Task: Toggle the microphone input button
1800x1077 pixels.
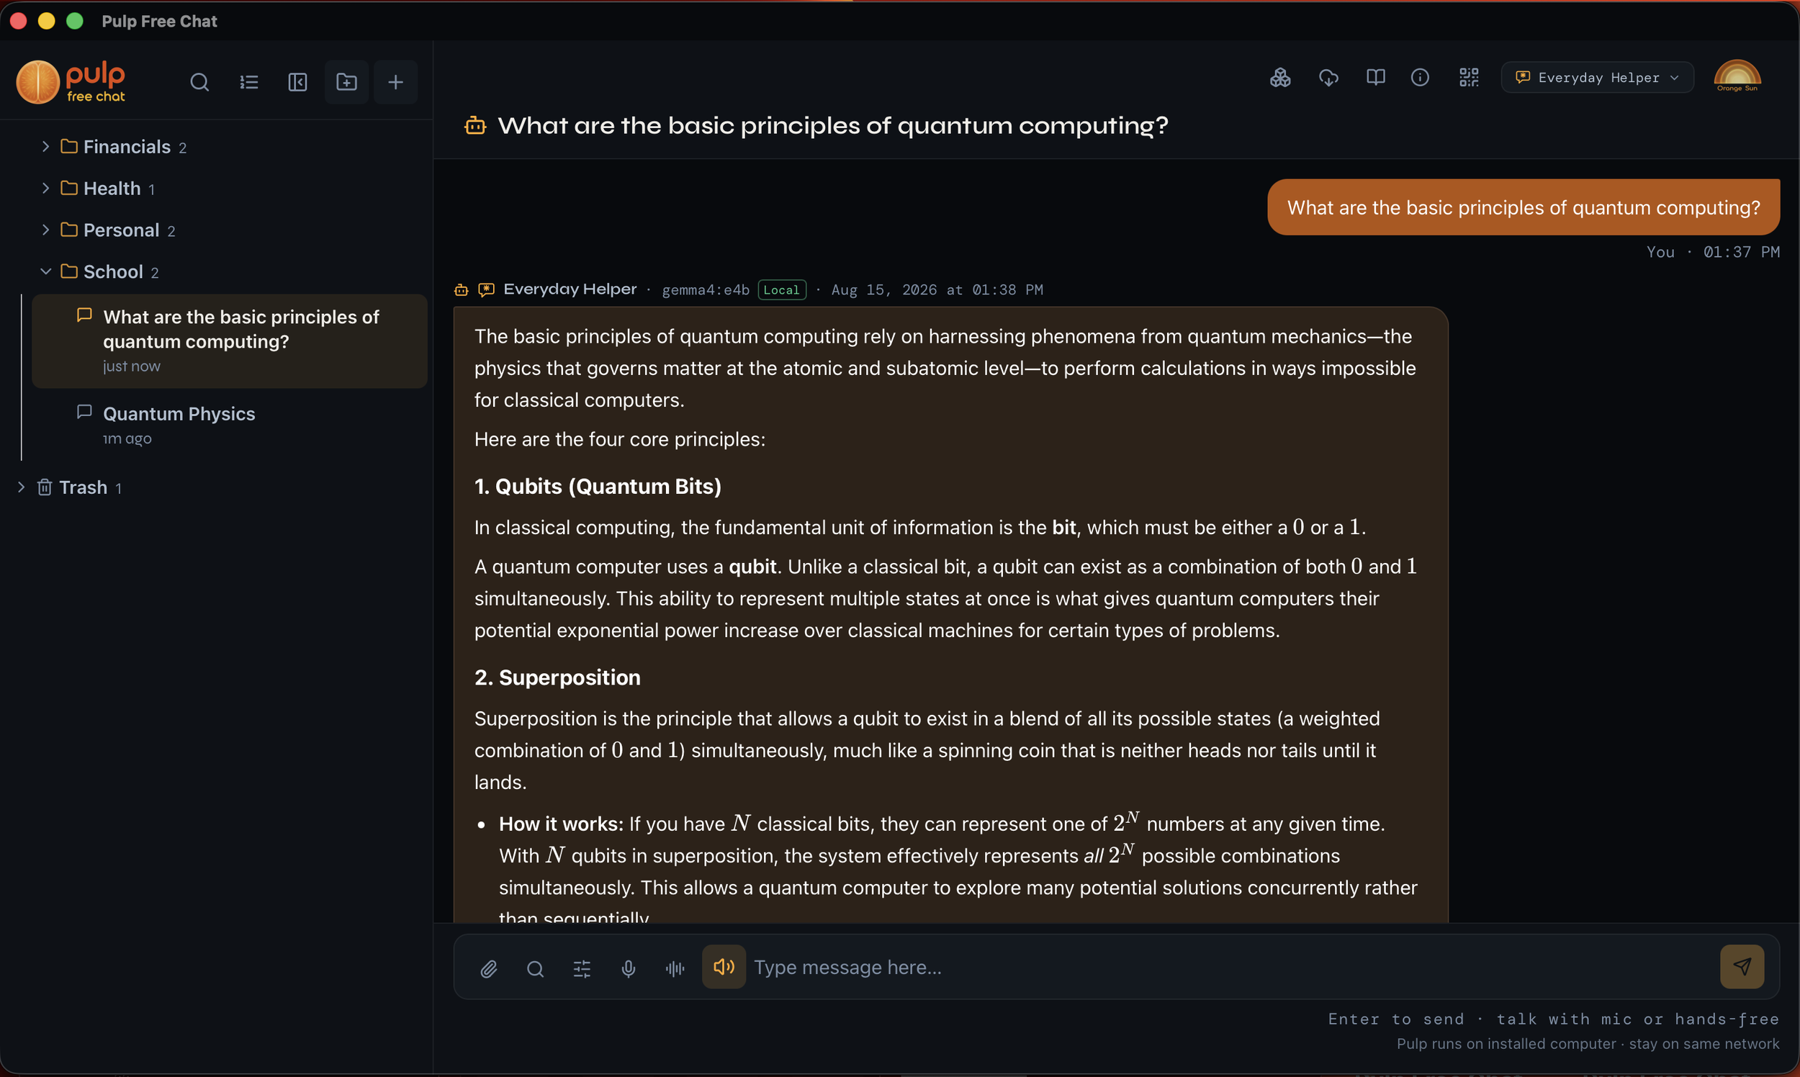Action: click(629, 968)
